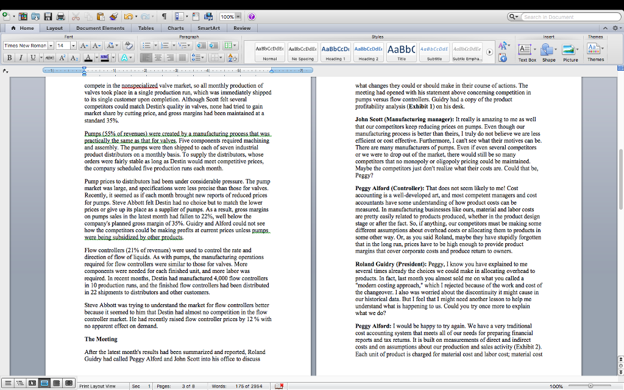Viewport: 624px width, 390px height.
Task: Click the Save floppy disk icon
Action: click(48, 16)
